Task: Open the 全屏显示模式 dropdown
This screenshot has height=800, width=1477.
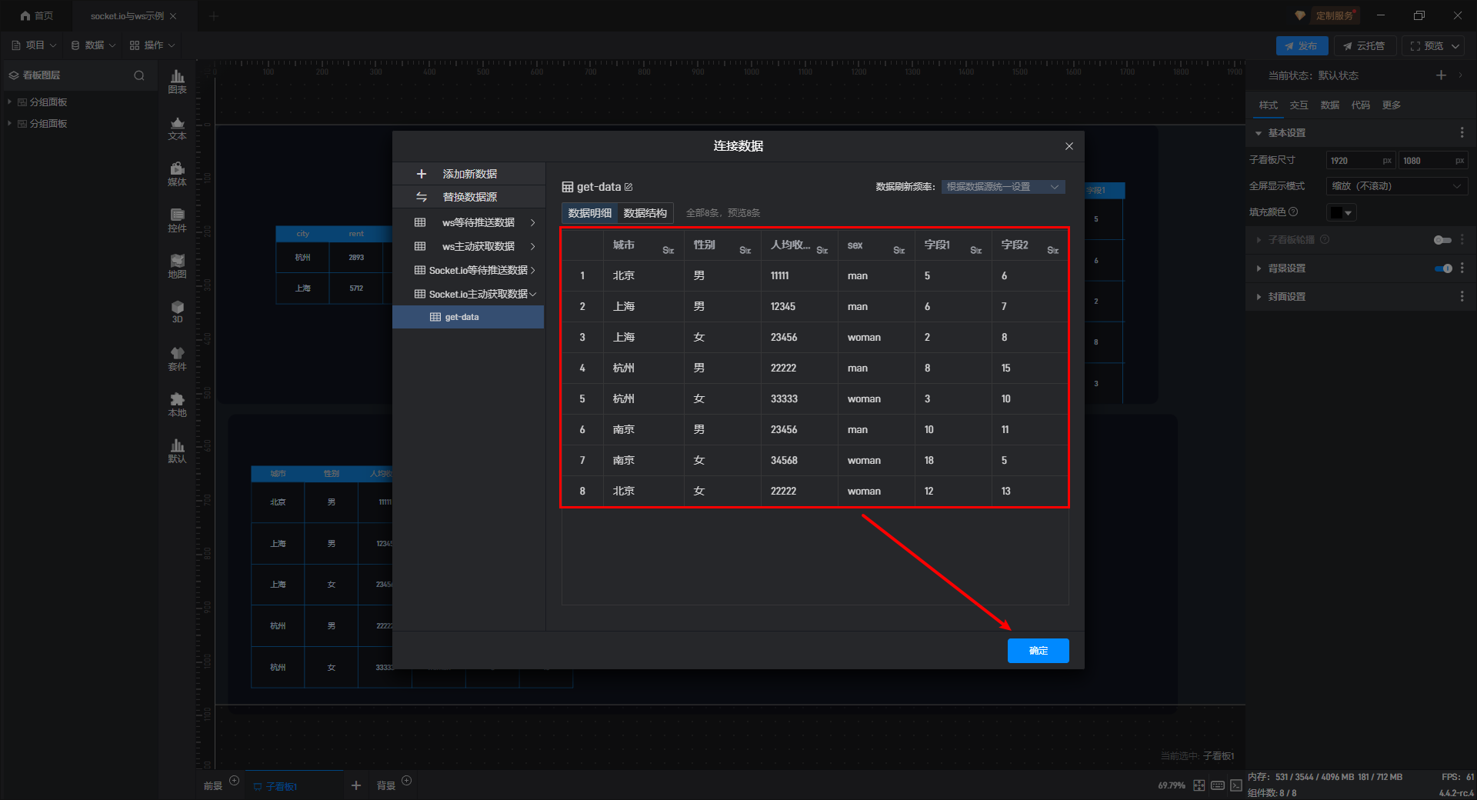Action: pyautogui.click(x=1397, y=186)
